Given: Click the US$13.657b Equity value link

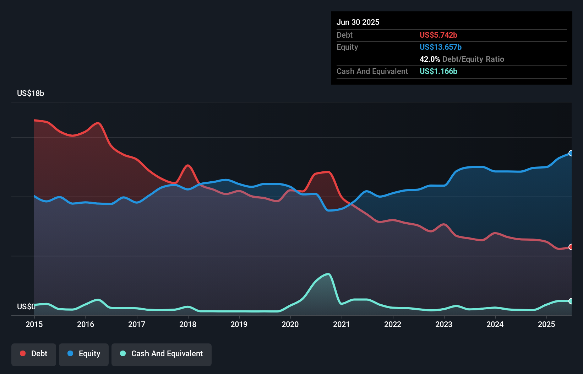Looking at the screenshot, I should click(440, 47).
